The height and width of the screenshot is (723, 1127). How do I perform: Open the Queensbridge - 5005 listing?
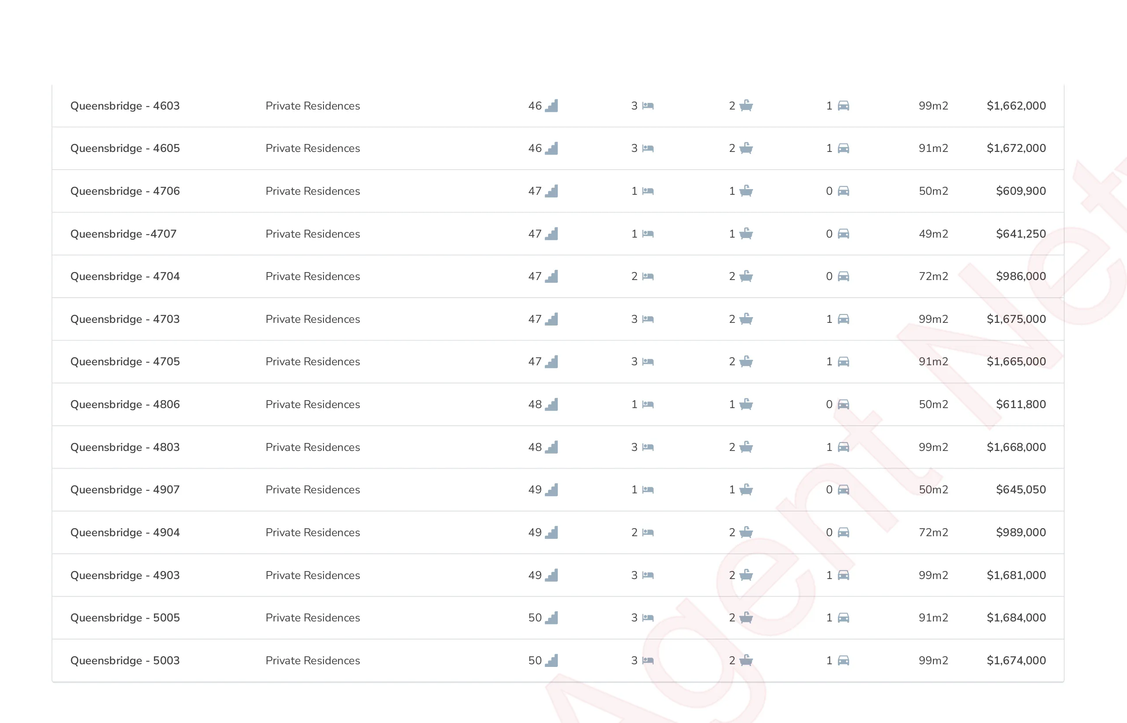(x=125, y=618)
